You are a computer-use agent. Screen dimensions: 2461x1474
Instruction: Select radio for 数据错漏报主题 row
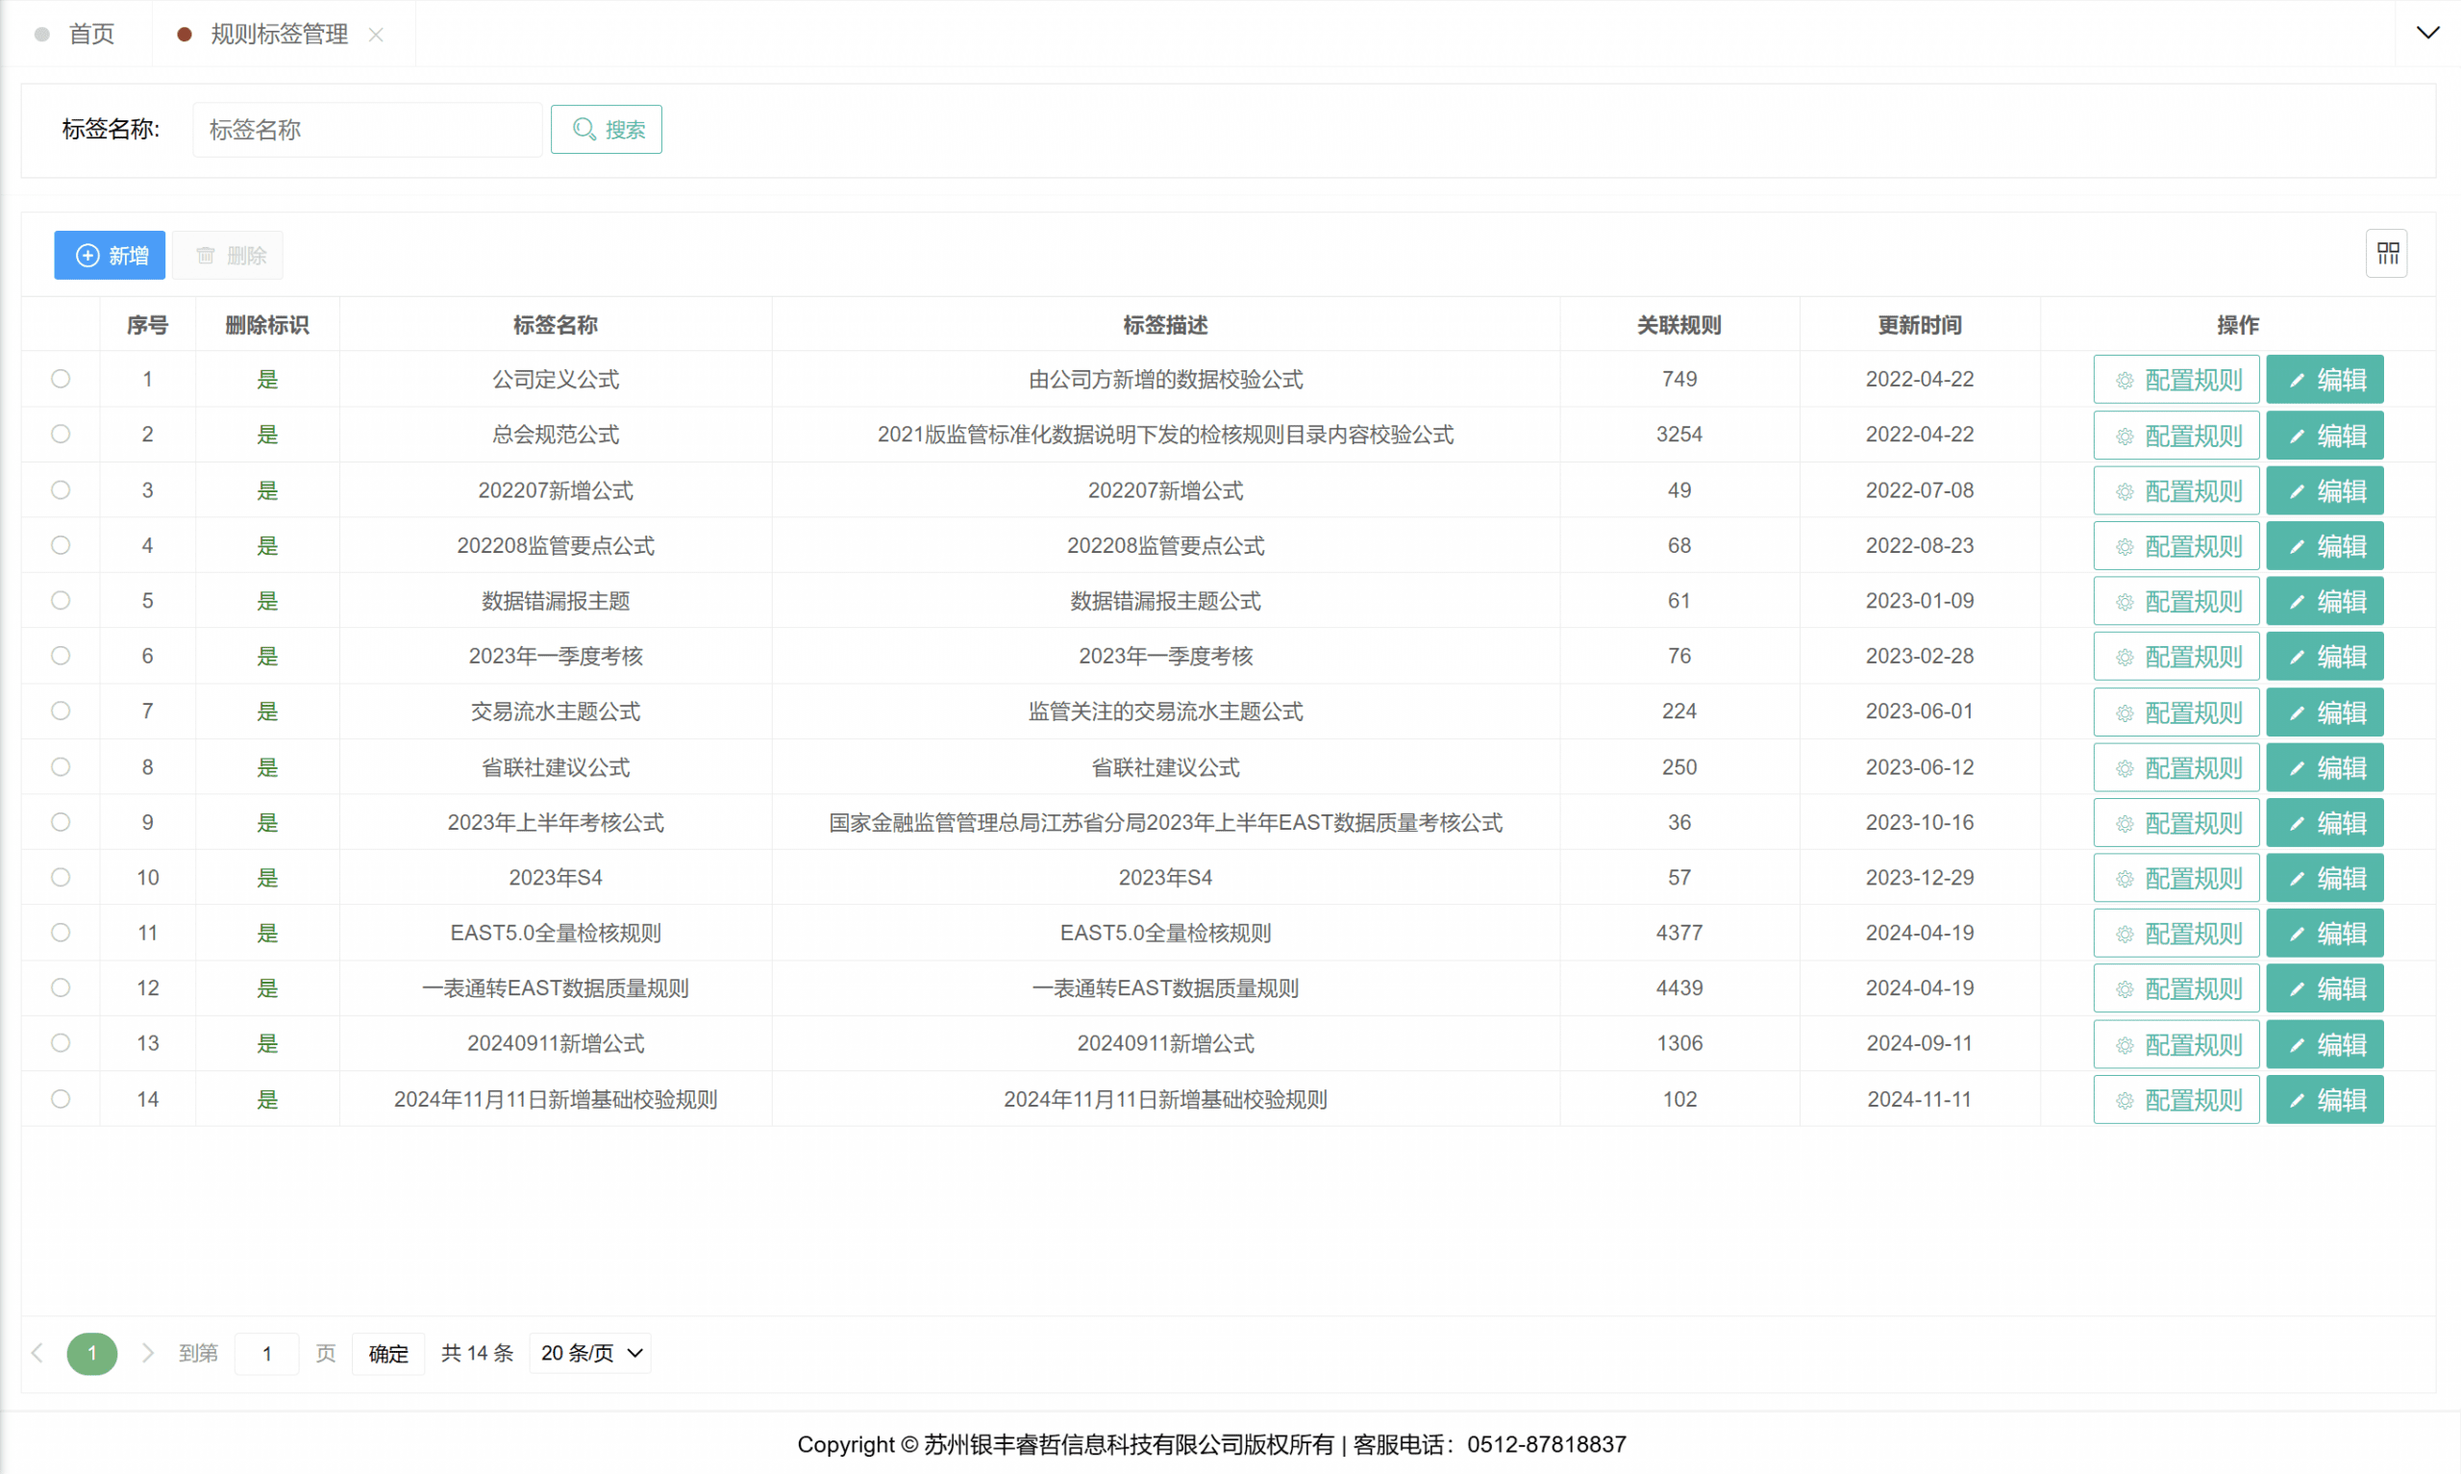click(x=61, y=600)
